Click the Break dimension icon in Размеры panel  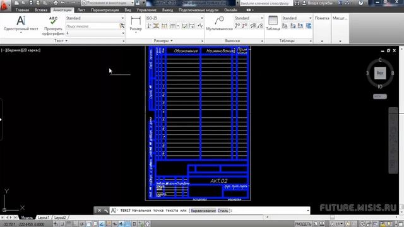[x=149, y=26]
